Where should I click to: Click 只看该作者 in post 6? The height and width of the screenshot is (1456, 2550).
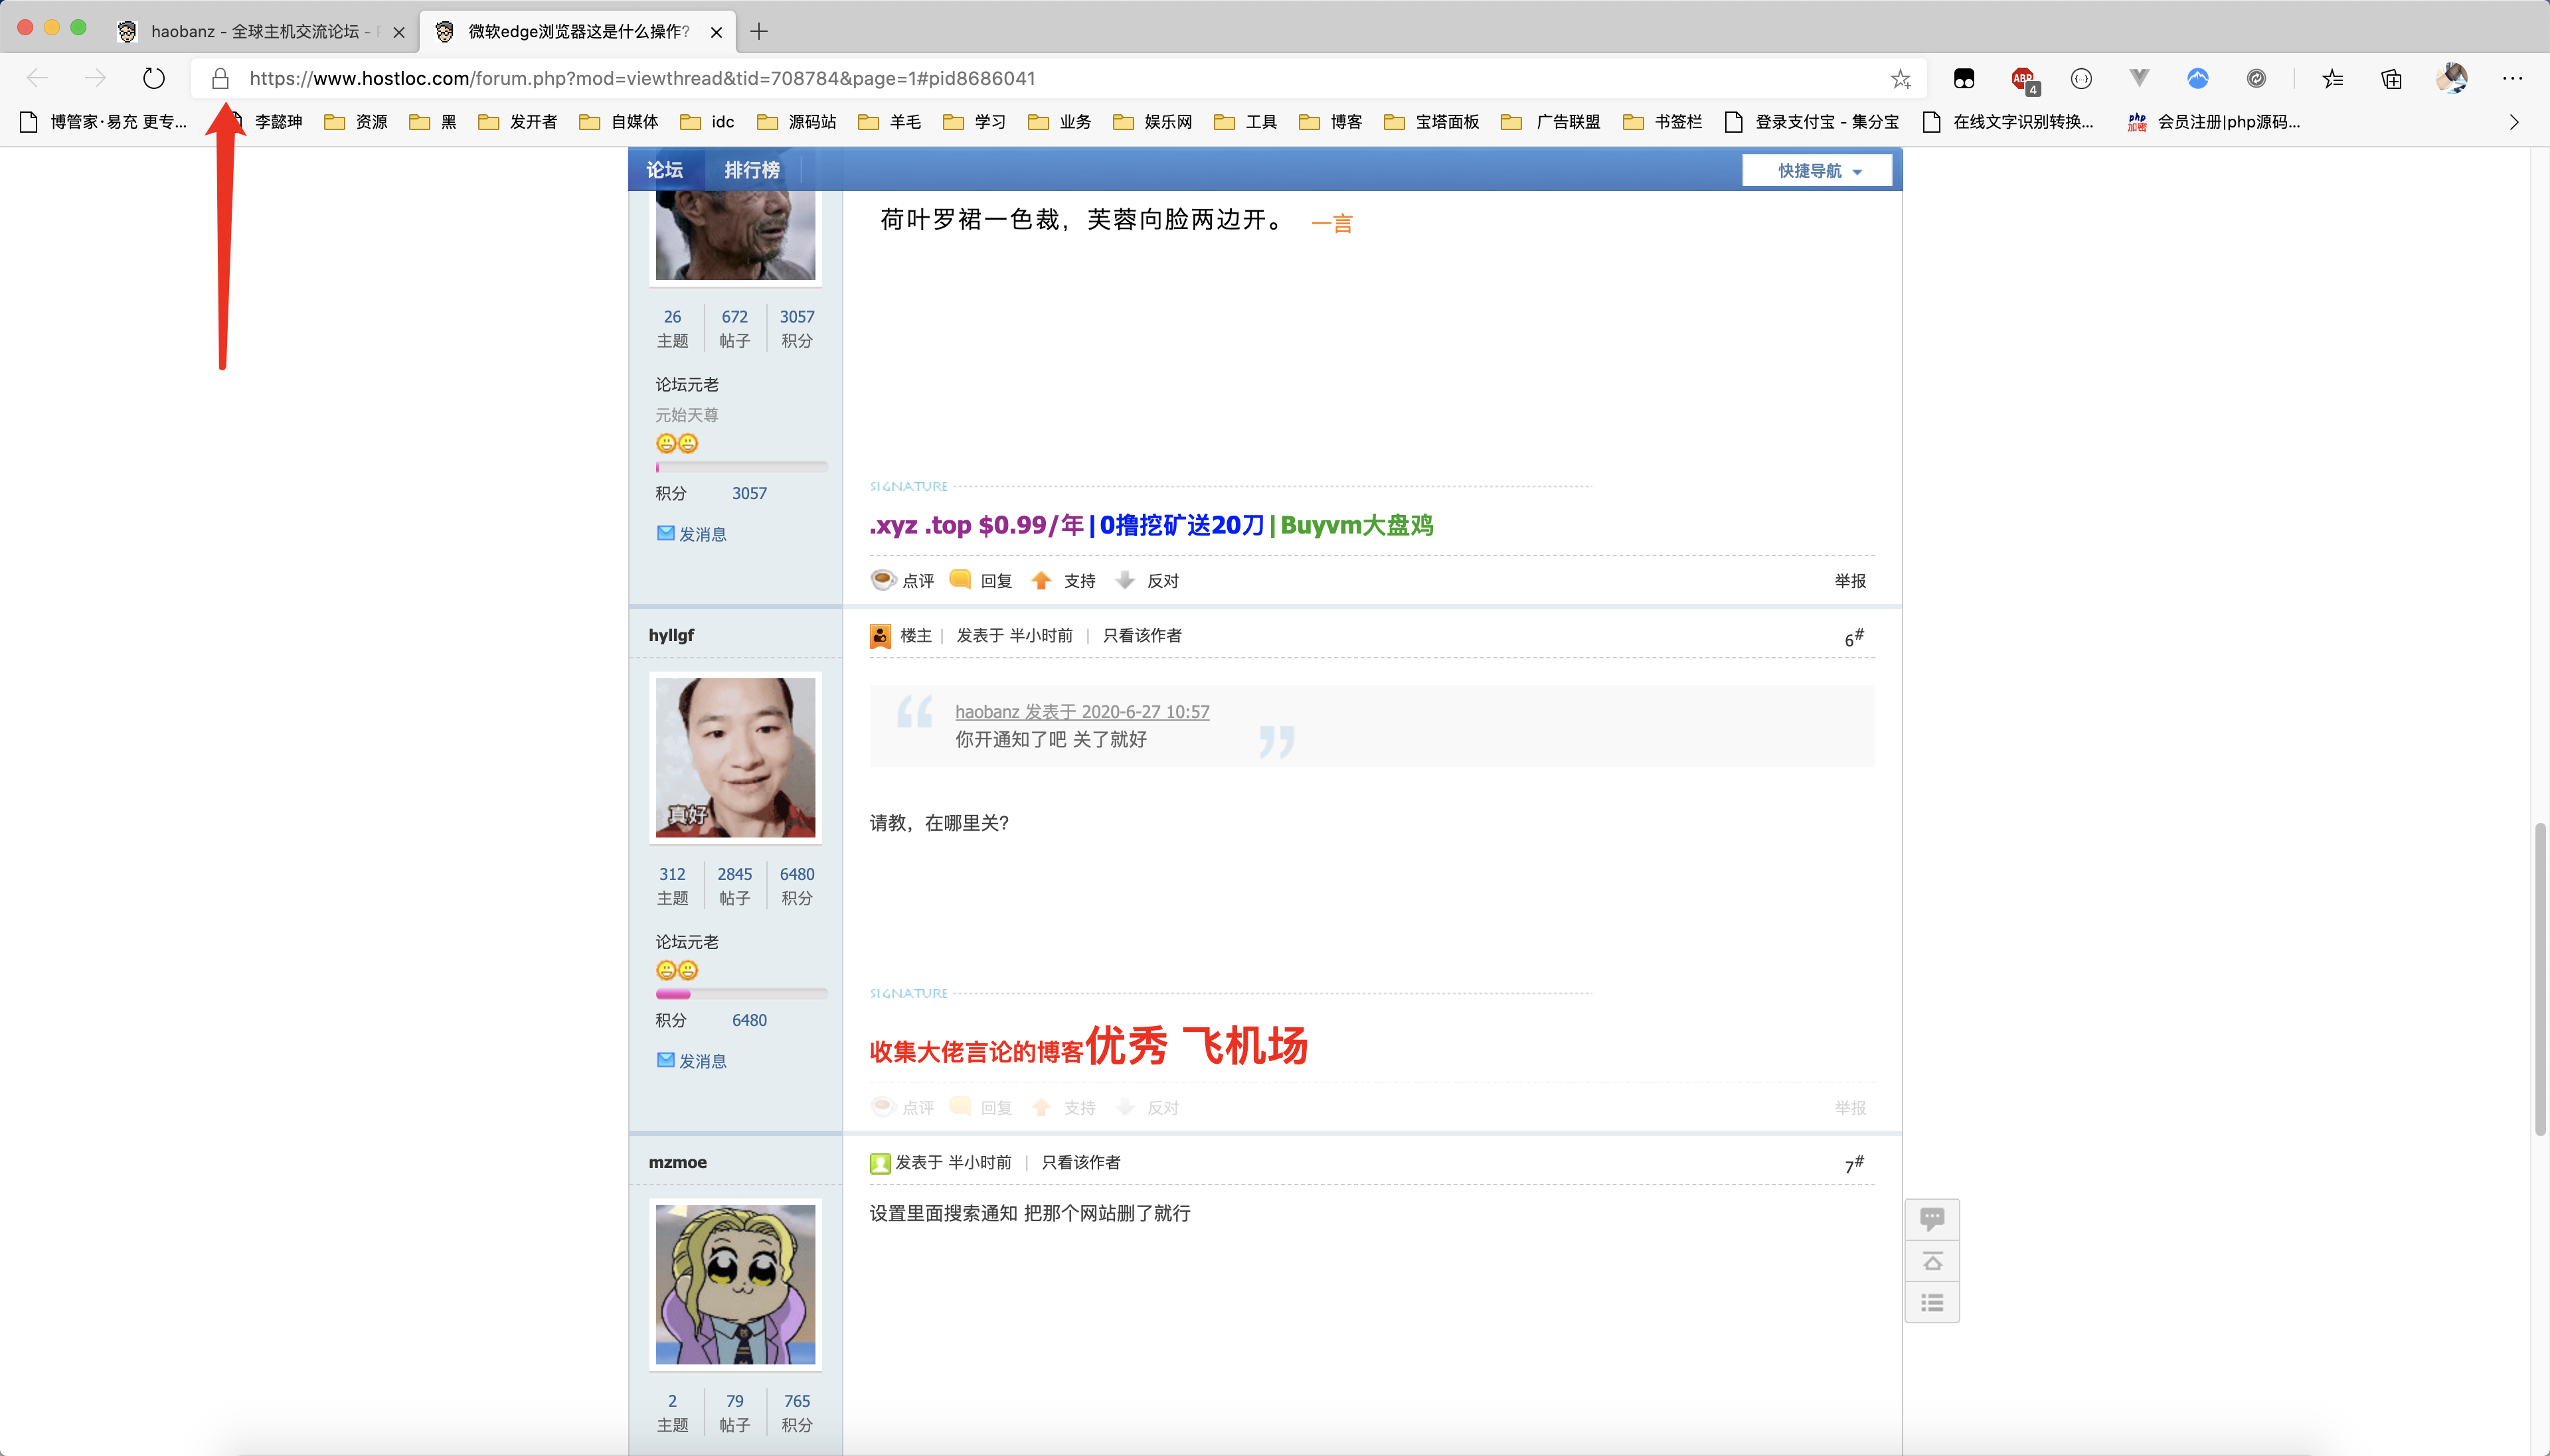pos(1142,636)
